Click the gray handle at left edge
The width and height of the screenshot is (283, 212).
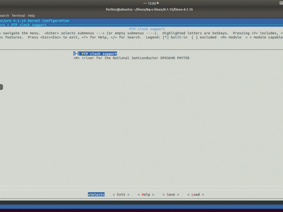click(x=1, y=87)
